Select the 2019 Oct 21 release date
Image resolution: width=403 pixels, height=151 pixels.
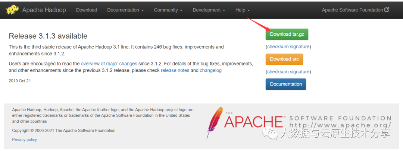[20, 81]
